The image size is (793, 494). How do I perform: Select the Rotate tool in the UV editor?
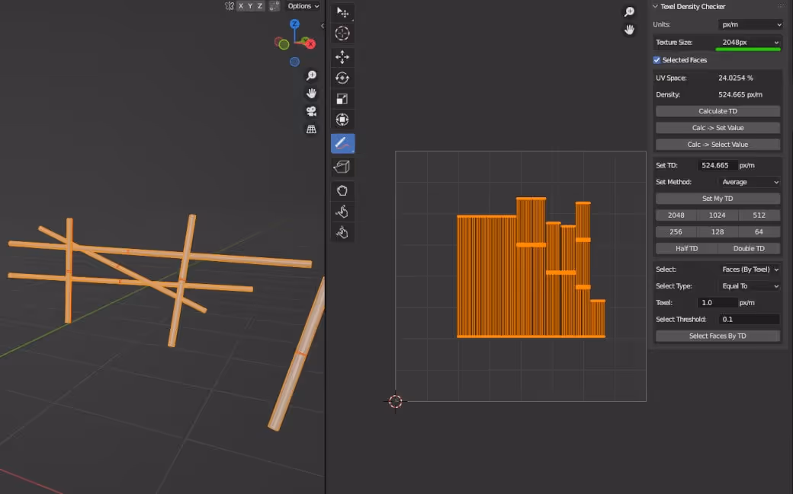point(342,77)
